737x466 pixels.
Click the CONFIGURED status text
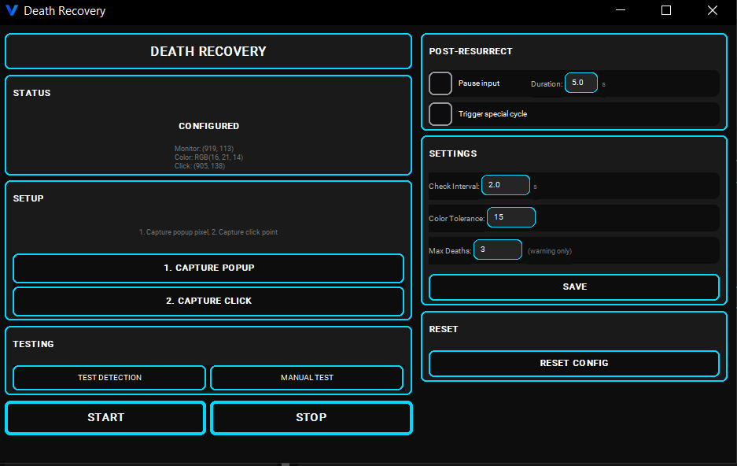tap(208, 126)
